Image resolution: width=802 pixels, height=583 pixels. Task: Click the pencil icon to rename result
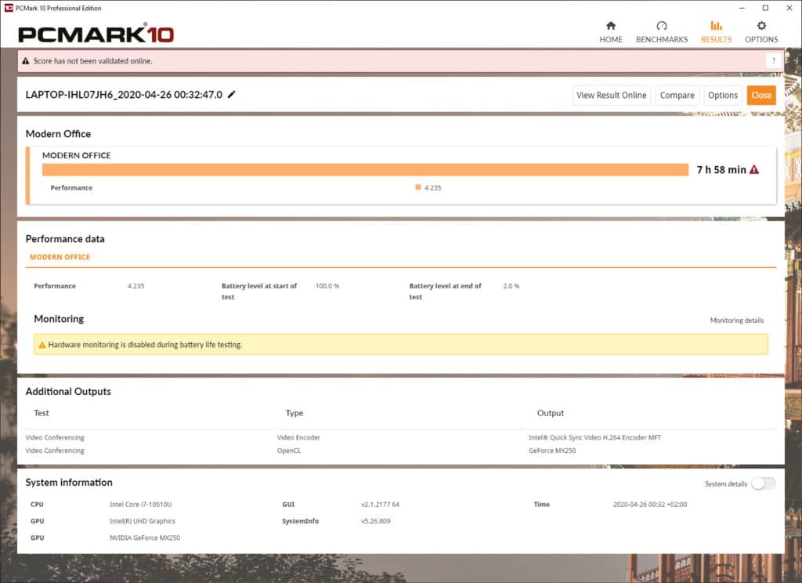232,94
